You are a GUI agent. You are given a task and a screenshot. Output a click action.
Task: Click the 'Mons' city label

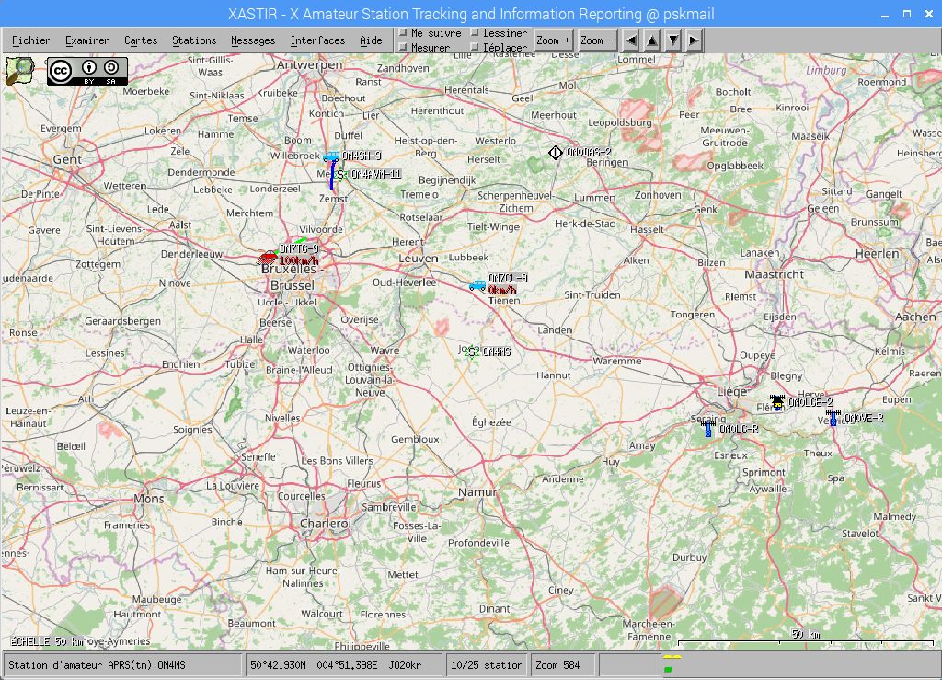[x=149, y=499]
